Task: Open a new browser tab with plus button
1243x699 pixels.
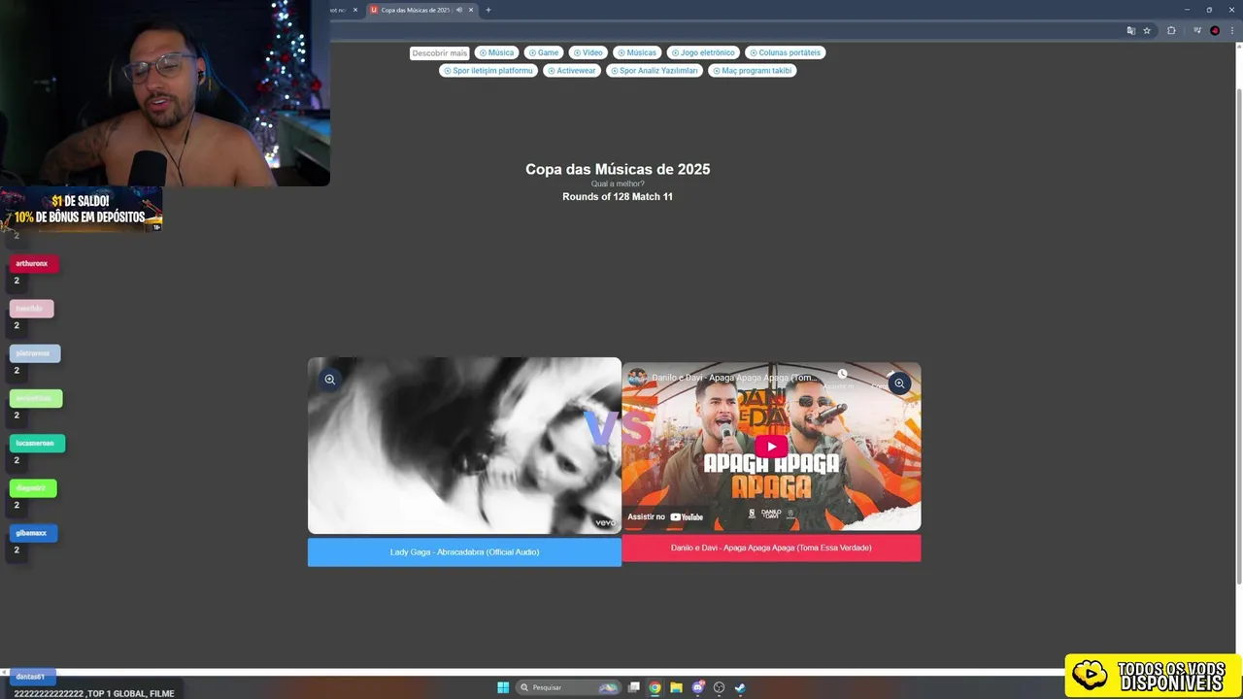Action: click(487, 10)
